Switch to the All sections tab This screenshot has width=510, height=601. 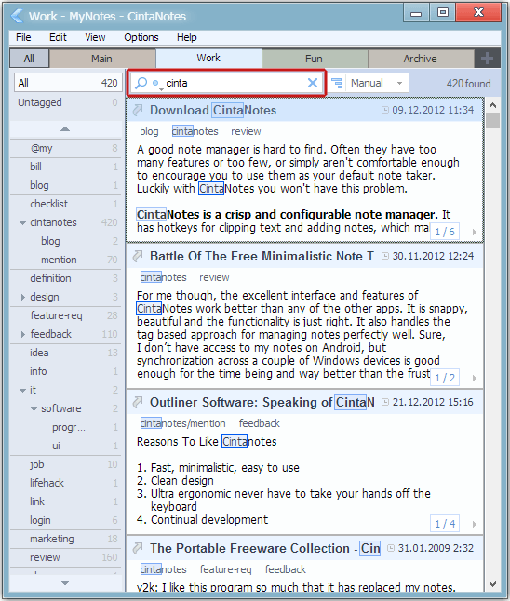click(x=29, y=59)
